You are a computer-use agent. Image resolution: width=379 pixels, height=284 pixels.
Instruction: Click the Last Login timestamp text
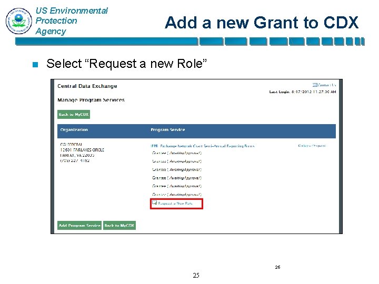pos(303,92)
